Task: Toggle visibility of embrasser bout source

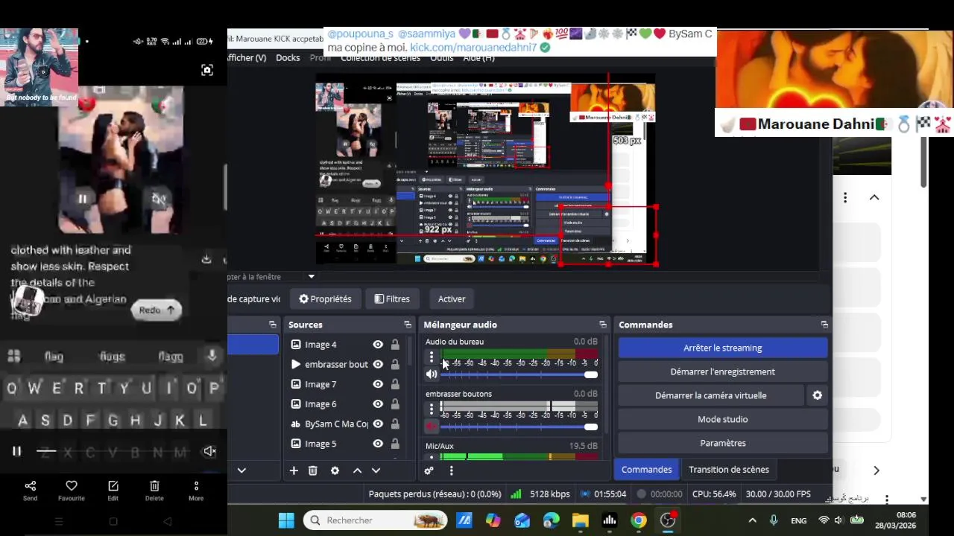Action: click(378, 364)
